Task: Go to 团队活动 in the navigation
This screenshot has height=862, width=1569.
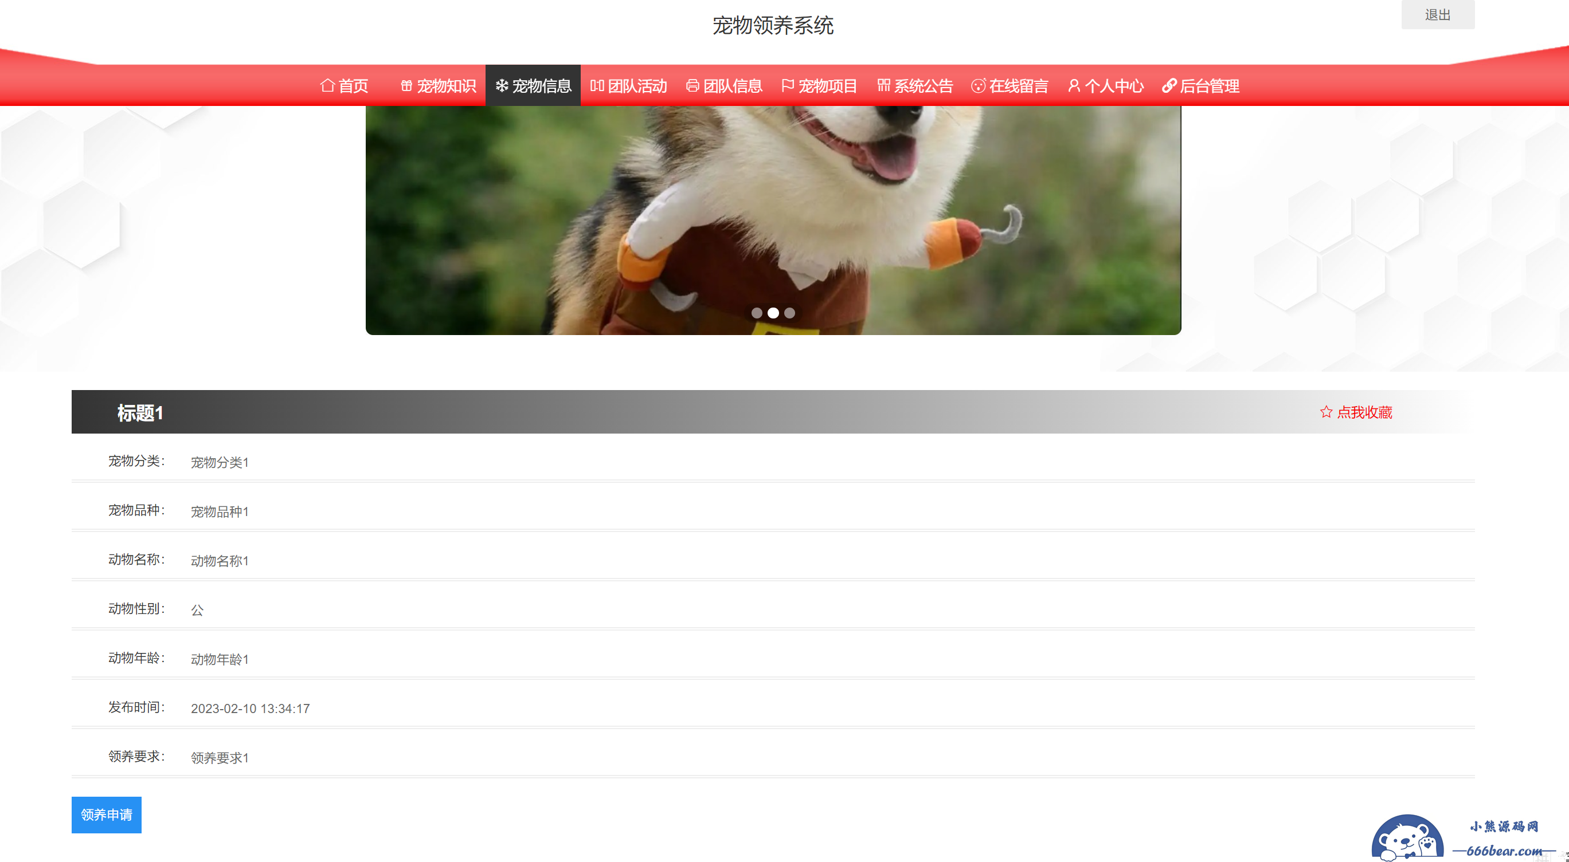Action: coord(628,86)
